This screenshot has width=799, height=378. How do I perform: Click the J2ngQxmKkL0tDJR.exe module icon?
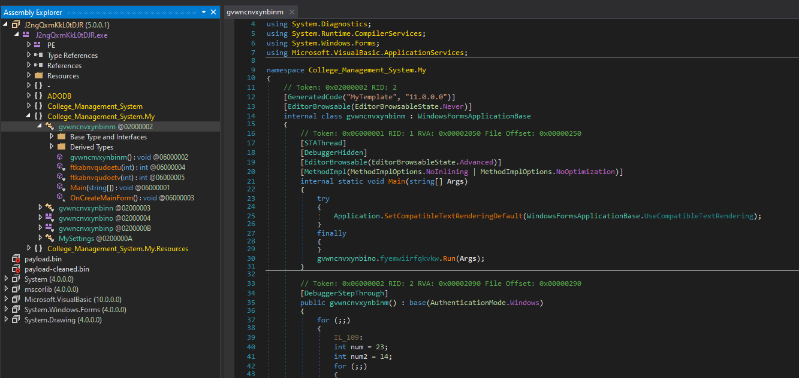[x=26, y=35]
